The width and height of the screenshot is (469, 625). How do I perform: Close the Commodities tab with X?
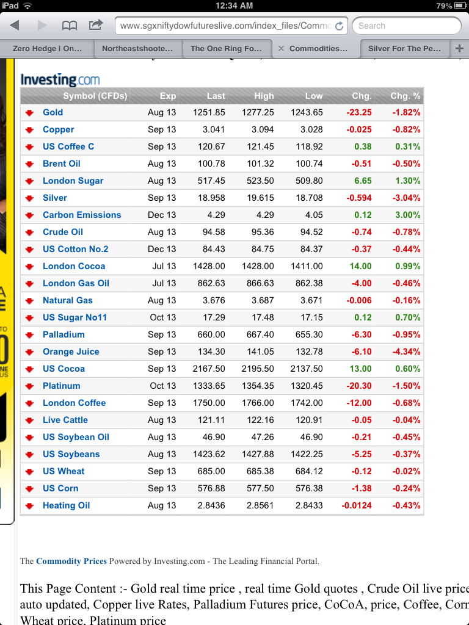[281, 48]
